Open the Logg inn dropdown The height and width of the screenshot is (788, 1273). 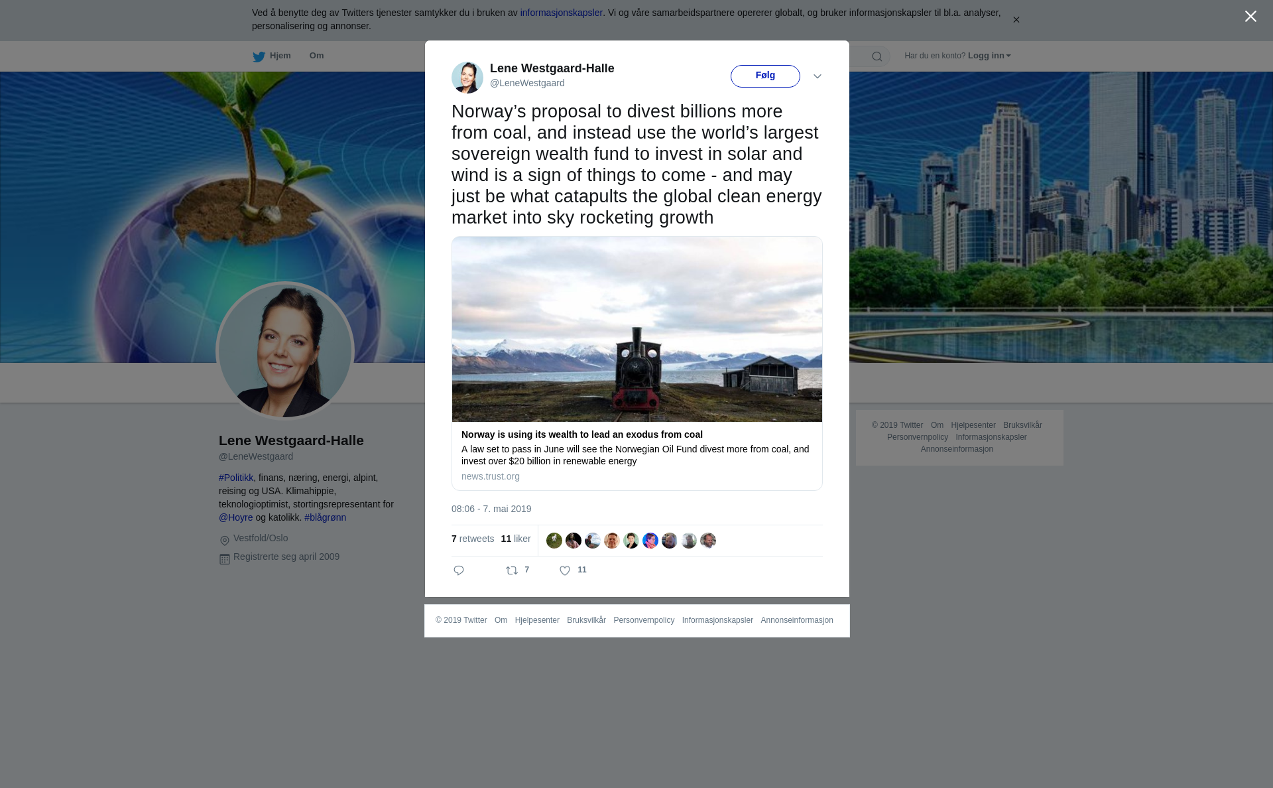[989, 56]
